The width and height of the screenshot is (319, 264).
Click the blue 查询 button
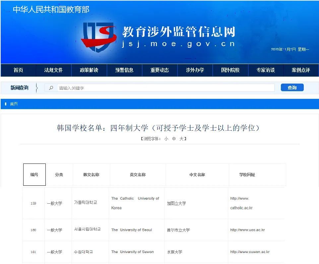pyautogui.click(x=292, y=88)
